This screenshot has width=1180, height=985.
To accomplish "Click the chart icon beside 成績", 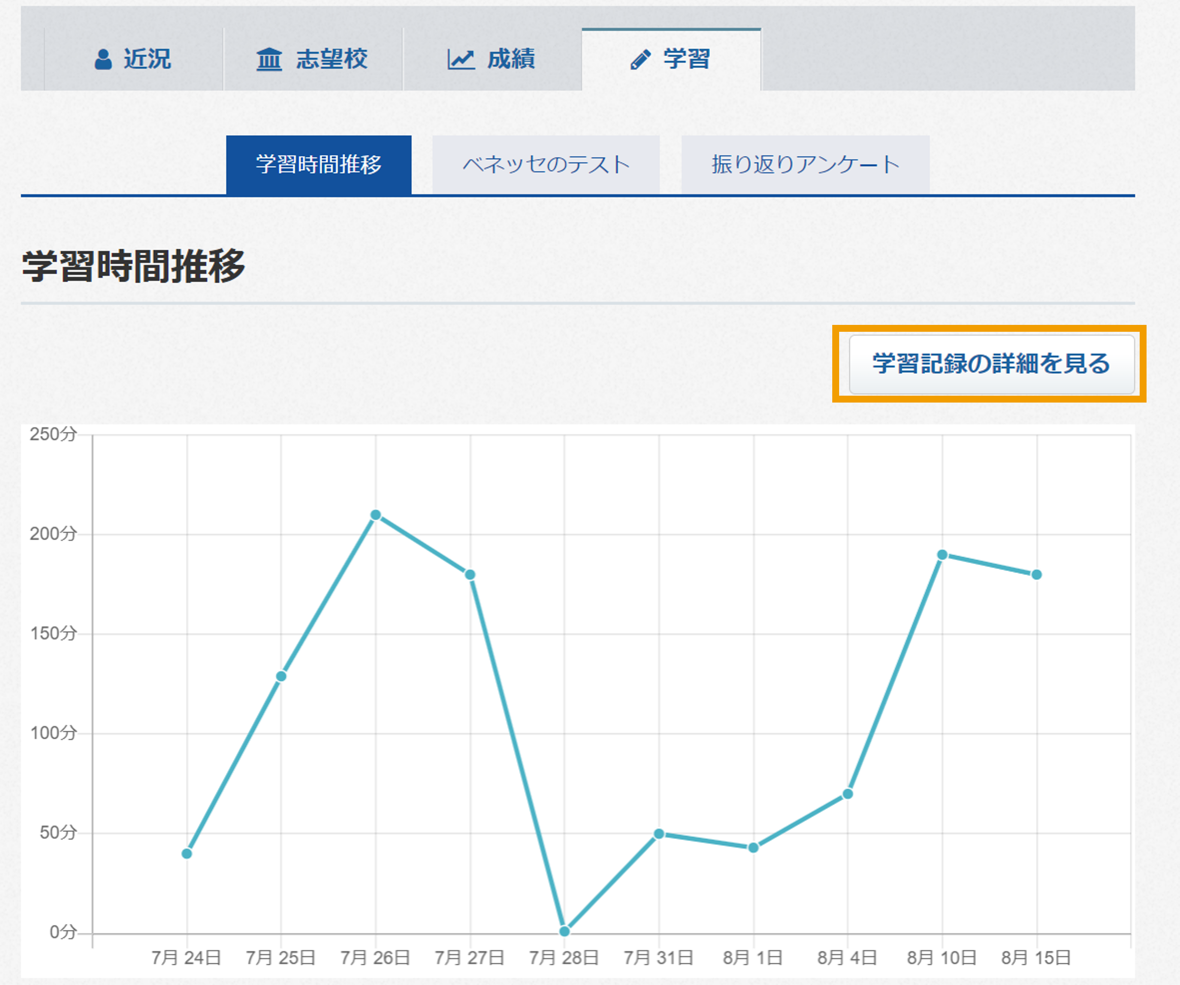I will tap(461, 59).
